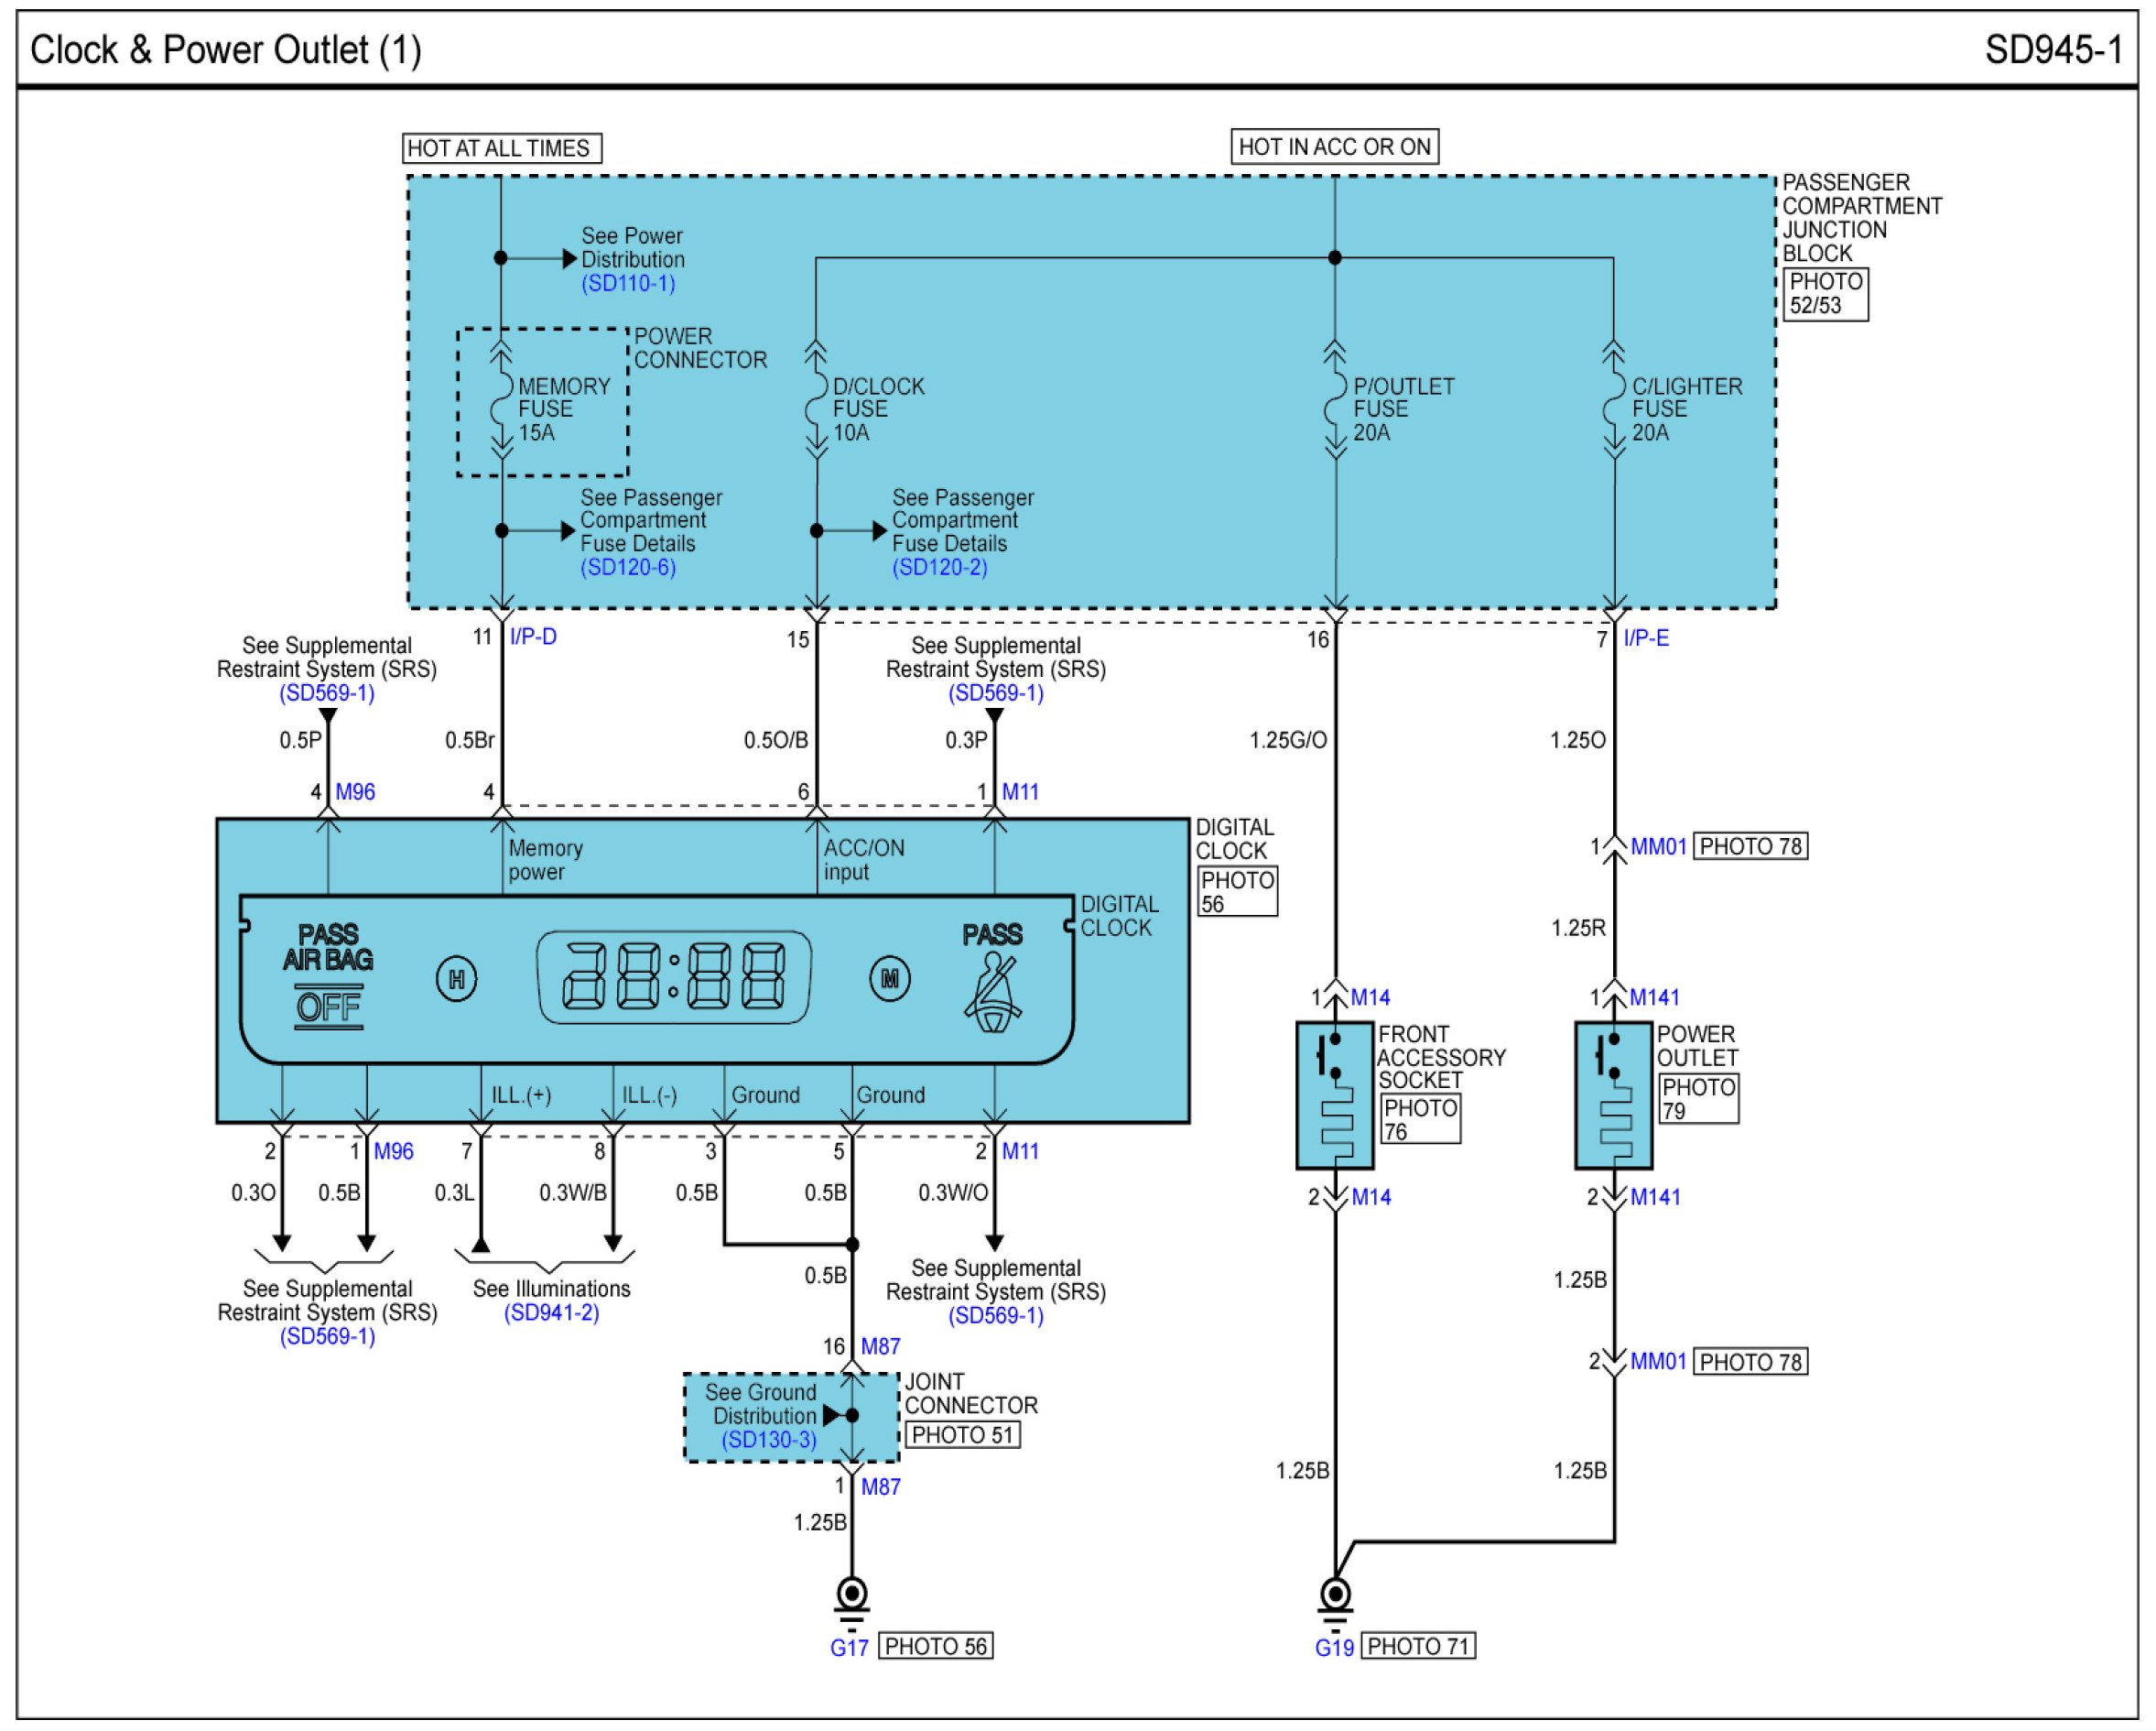Open the SD110-1 power distribution link

click(x=628, y=283)
